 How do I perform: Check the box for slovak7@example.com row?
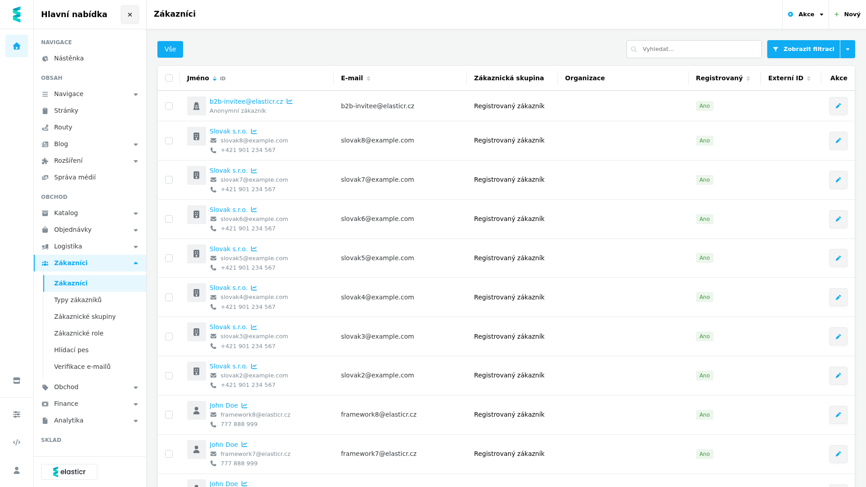[169, 180]
